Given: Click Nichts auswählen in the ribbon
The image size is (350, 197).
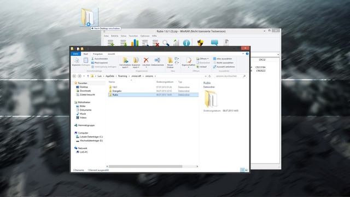Looking at the screenshot, I should [223, 63].
